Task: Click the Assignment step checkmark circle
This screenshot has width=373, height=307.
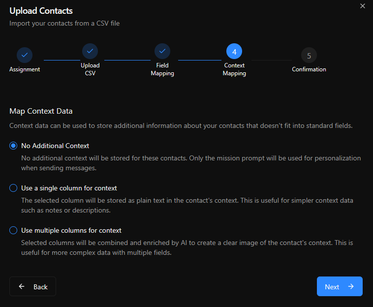Action: 25,55
